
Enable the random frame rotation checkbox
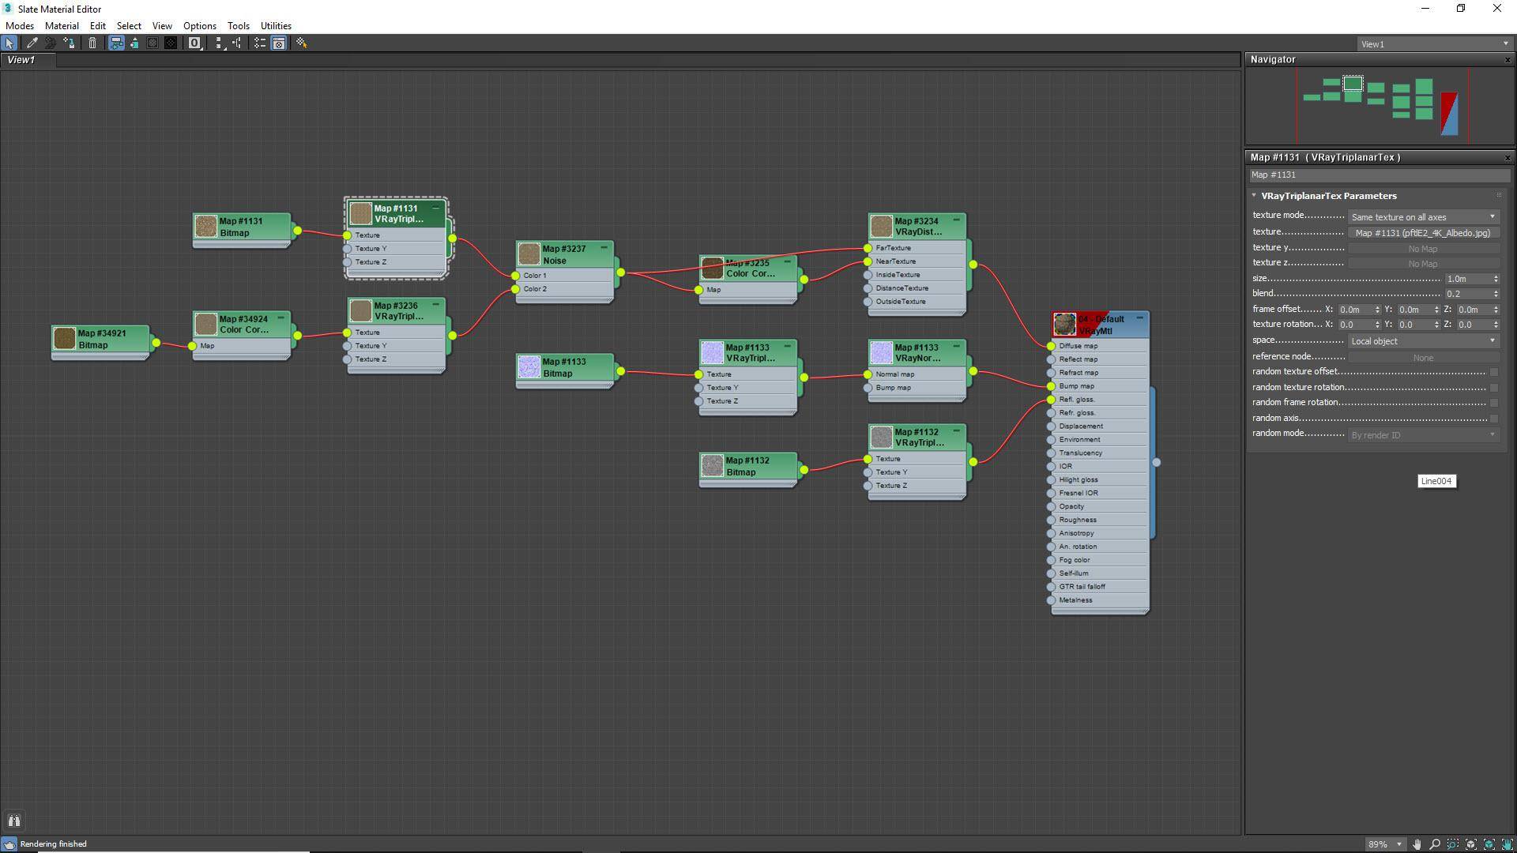(1493, 403)
